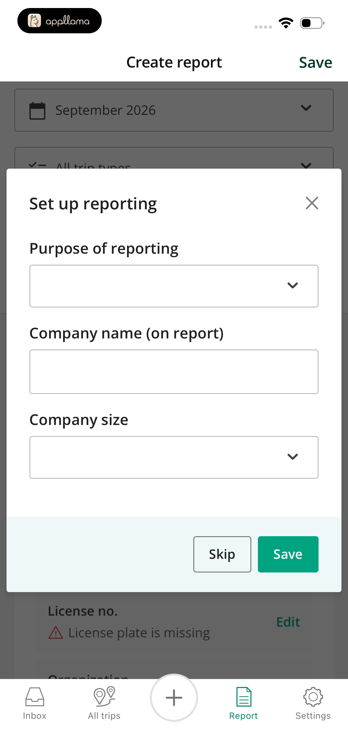Tap Edit next to License no.
The width and height of the screenshot is (348, 753).
288,622
